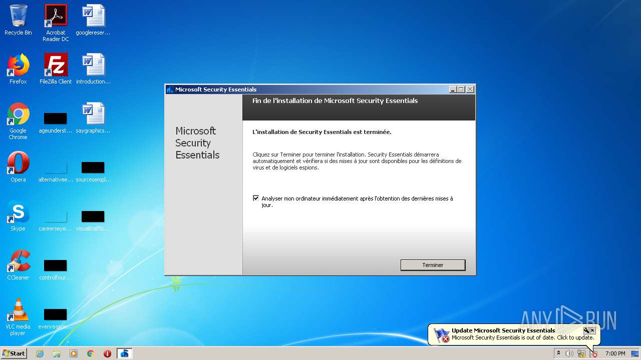Open Windows Explorer in taskbar
This screenshot has height=360, width=641.
tap(57, 353)
